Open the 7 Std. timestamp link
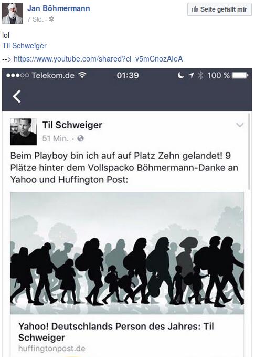Screen dimensions: 255x357 tap(35, 19)
